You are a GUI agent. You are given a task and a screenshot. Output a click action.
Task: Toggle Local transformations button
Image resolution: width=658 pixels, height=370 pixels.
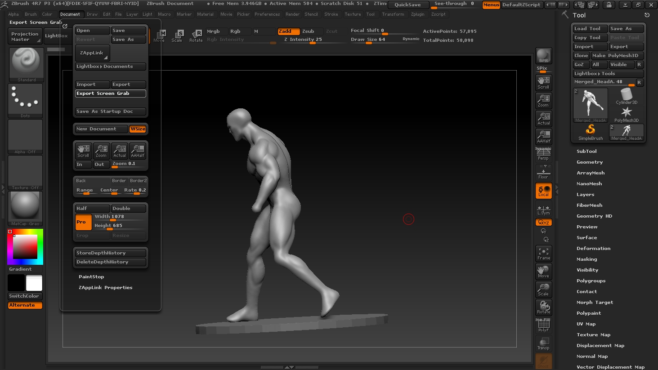point(543,191)
